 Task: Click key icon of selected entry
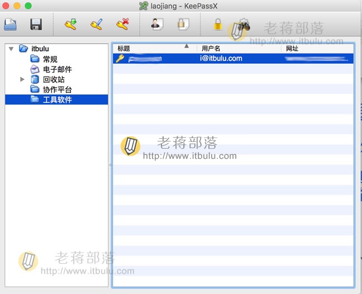coord(120,59)
